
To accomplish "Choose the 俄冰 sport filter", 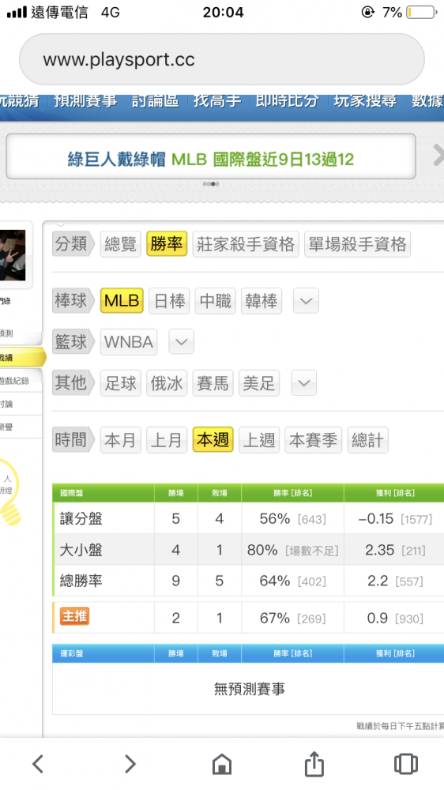I will point(167,383).
